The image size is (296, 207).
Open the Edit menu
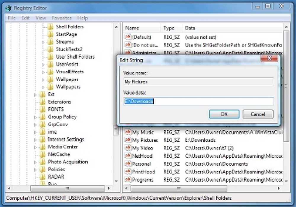pos(25,18)
